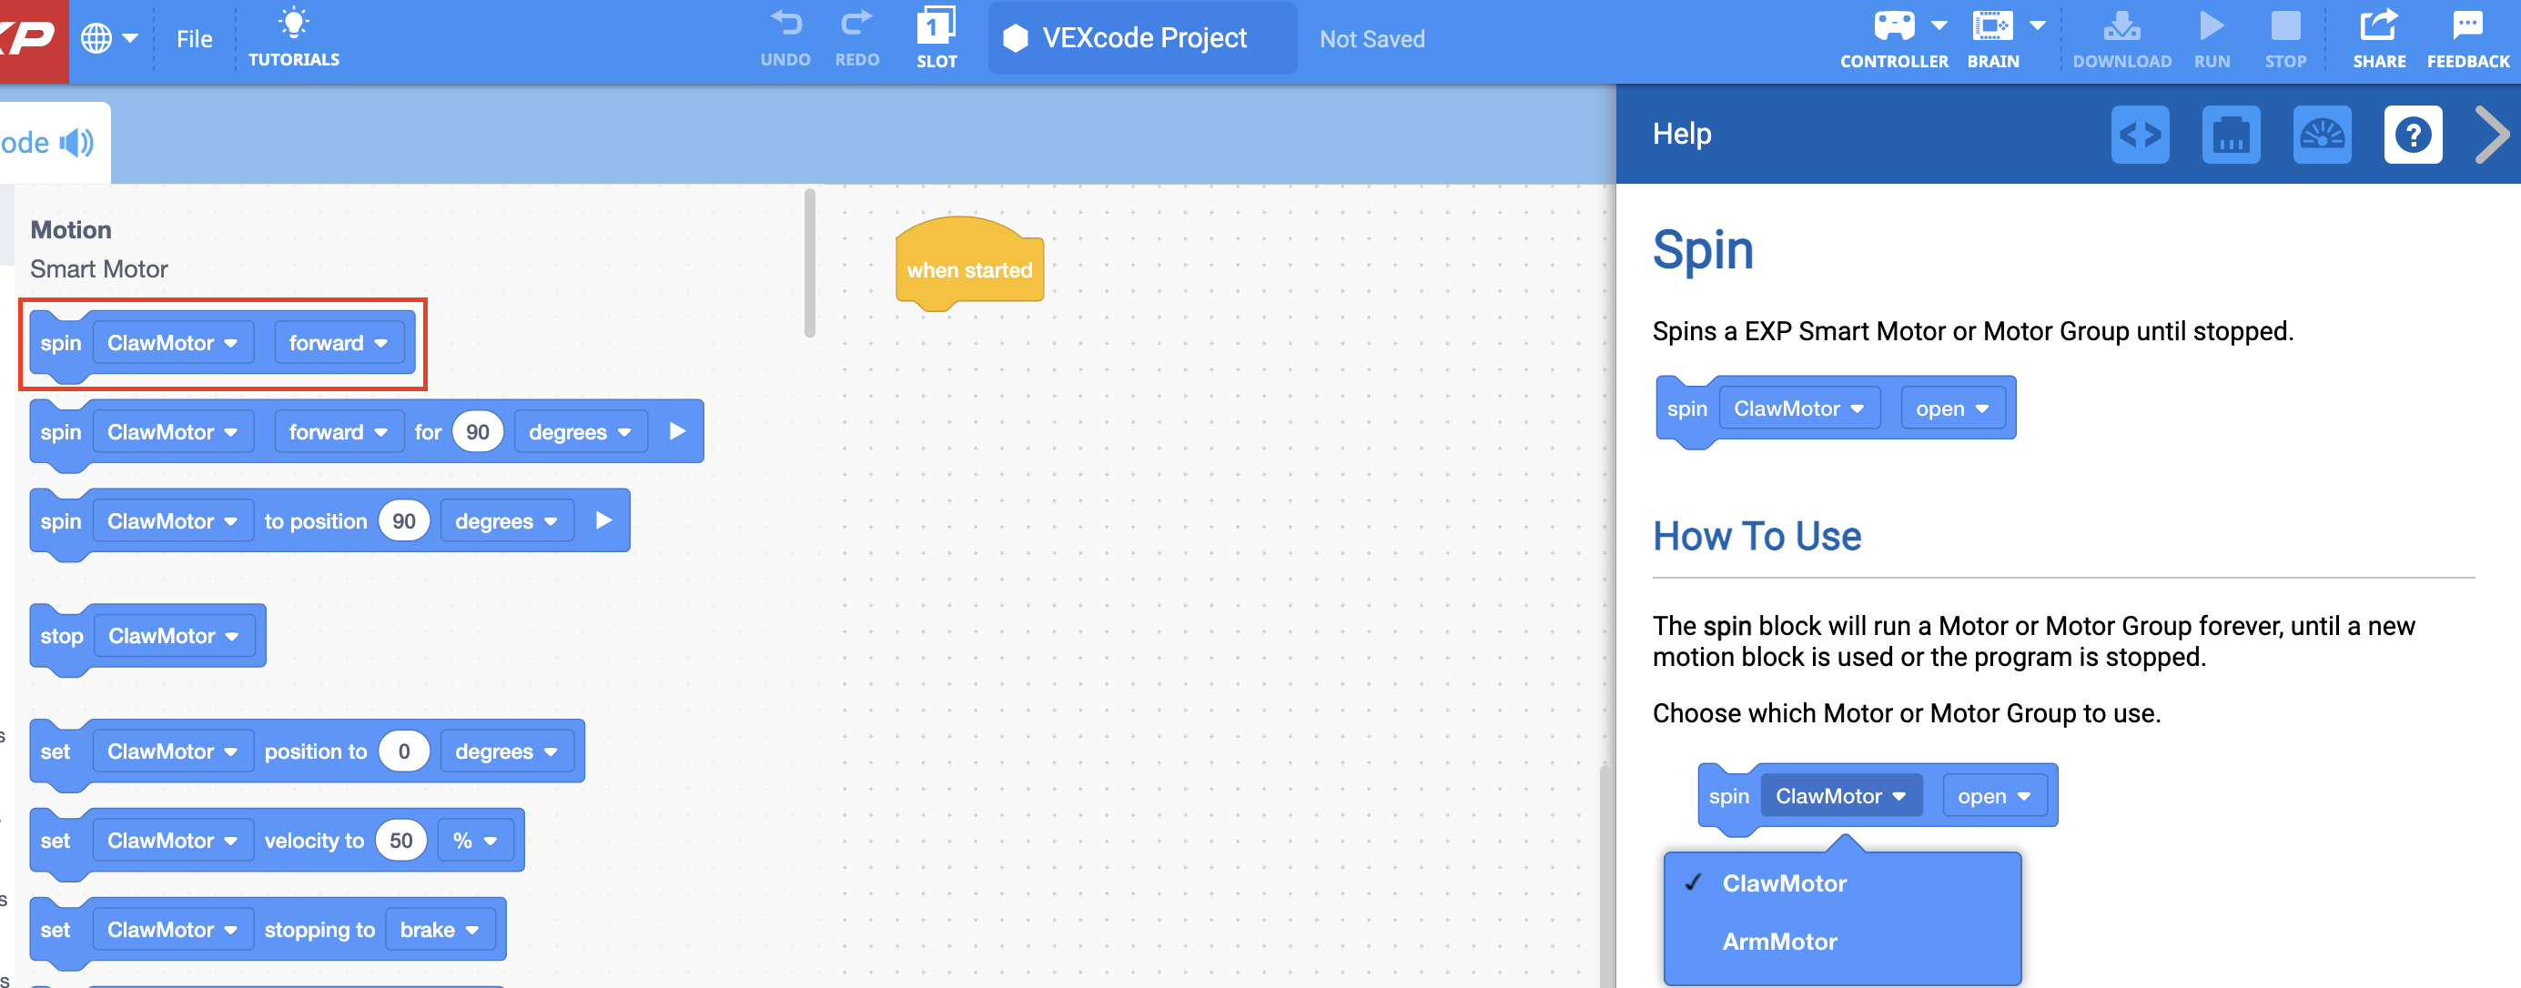Expand the Brain dropdown arrow

(2038, 24)
